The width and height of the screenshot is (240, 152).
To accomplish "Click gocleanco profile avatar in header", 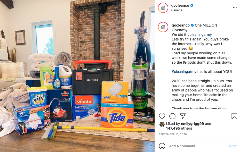I will click(163, 8).
